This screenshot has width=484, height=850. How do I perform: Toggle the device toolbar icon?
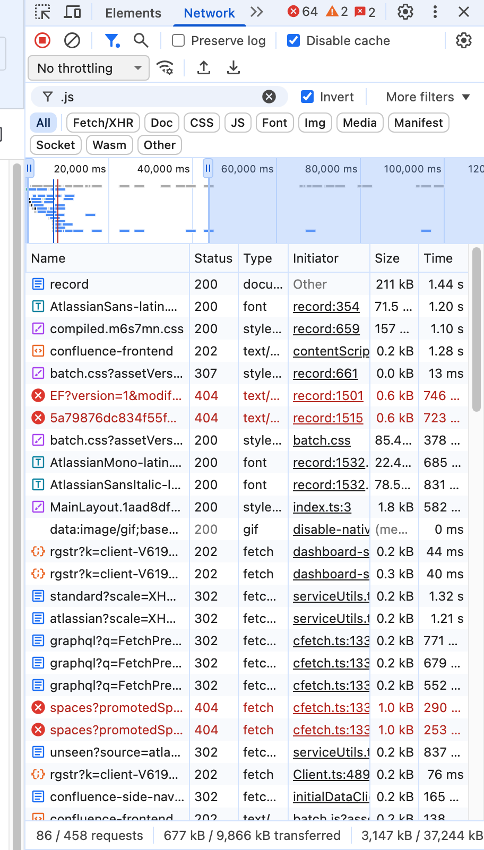pyautogui.click(x=72, y=12)
